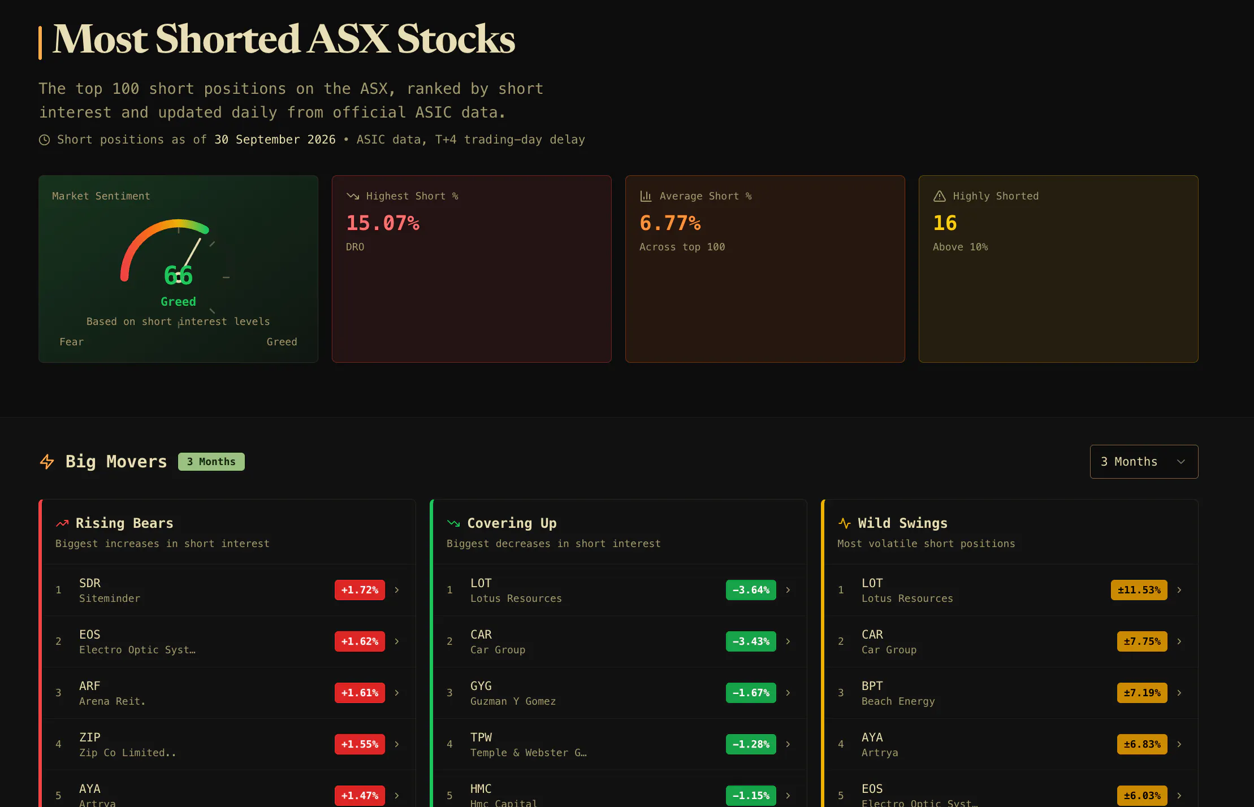The image size is (1254, 807).
Task: Click the Most Shorted ASX Stocks heading
Action: 284,40
